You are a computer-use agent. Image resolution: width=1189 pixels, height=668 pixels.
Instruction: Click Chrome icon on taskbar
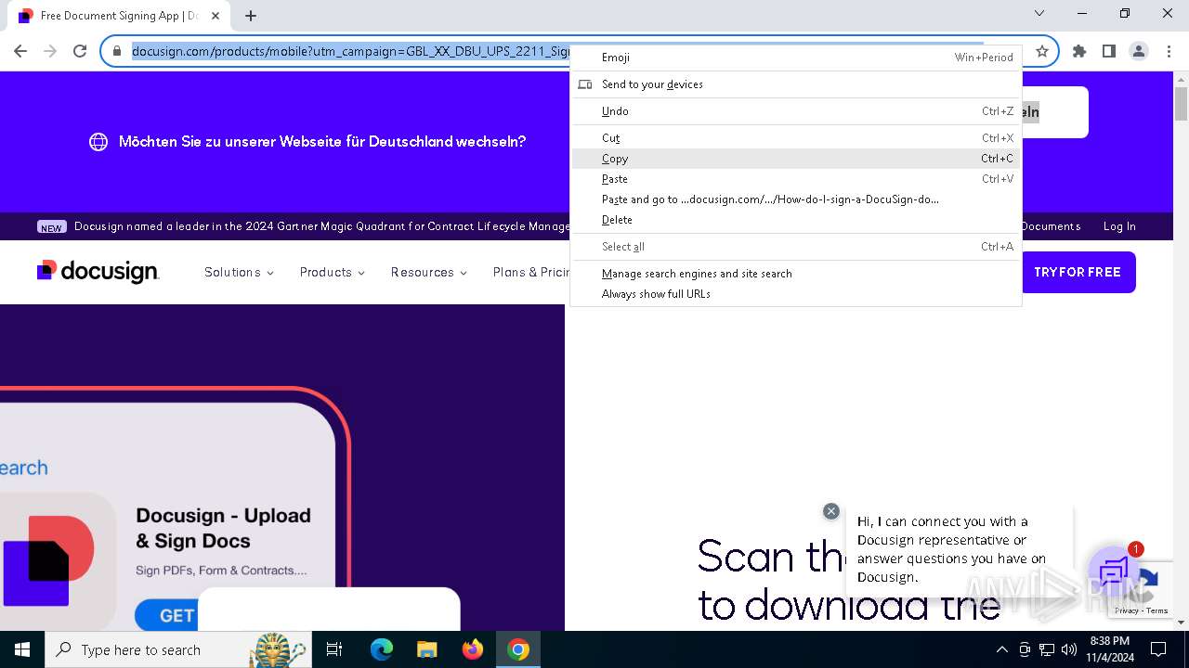[518, 649]
